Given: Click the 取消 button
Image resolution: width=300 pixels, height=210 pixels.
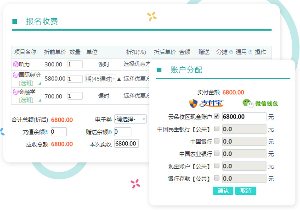Looking at the screenshot, I should point(246,191).
